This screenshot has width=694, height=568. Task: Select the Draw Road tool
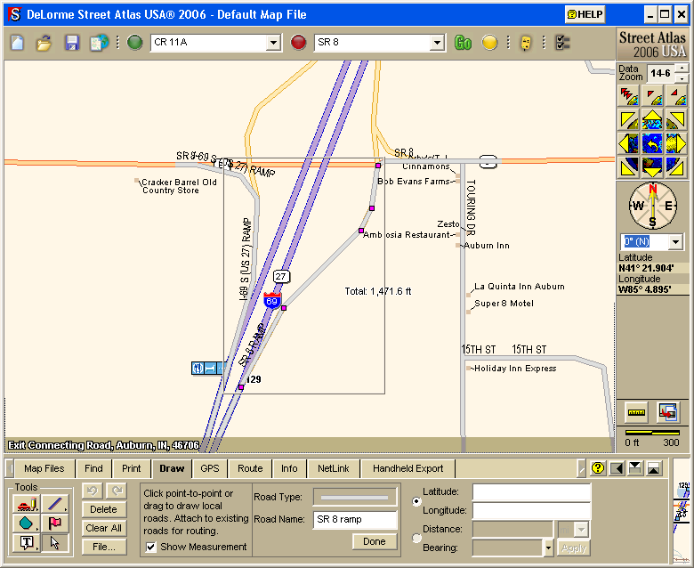click(27, 504)
